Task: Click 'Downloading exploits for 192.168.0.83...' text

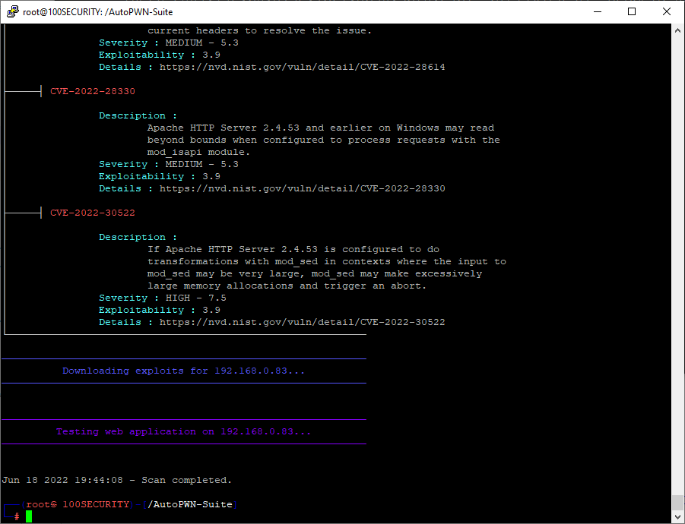Action: point(183,371)
